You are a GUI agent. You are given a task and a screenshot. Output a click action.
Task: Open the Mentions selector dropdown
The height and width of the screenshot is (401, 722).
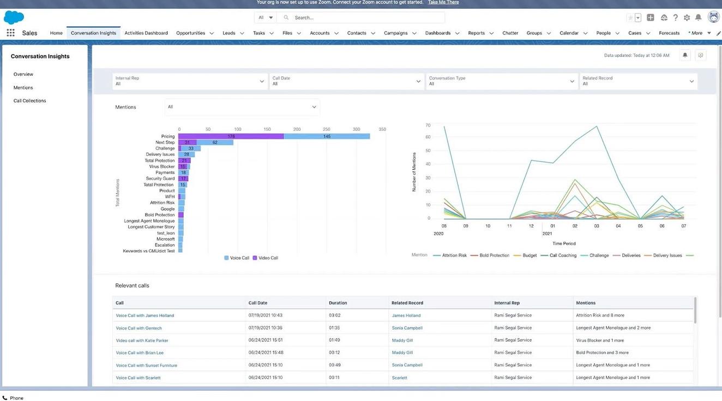pyautogui.click(x=242, y=107)
